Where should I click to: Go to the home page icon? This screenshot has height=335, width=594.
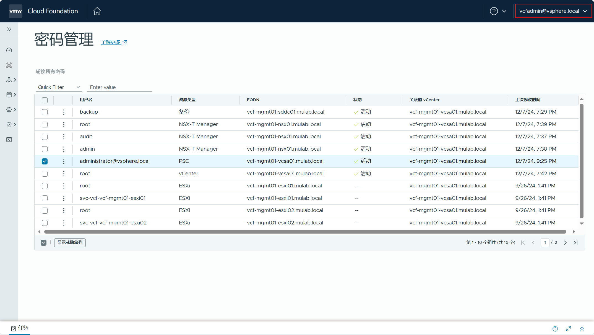click(x=97, y=11)
